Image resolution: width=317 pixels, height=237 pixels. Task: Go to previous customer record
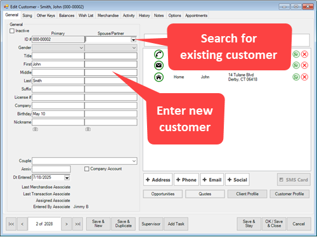[22, 224]
